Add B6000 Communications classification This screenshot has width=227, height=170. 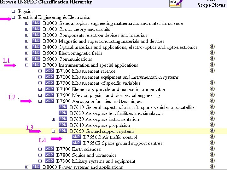coord(36,59)
